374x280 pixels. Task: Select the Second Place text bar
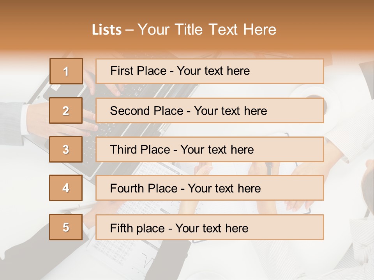click(x=210, y=110)
